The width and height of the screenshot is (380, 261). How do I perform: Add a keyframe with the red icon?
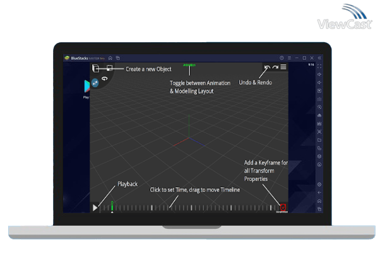[283, 207]
